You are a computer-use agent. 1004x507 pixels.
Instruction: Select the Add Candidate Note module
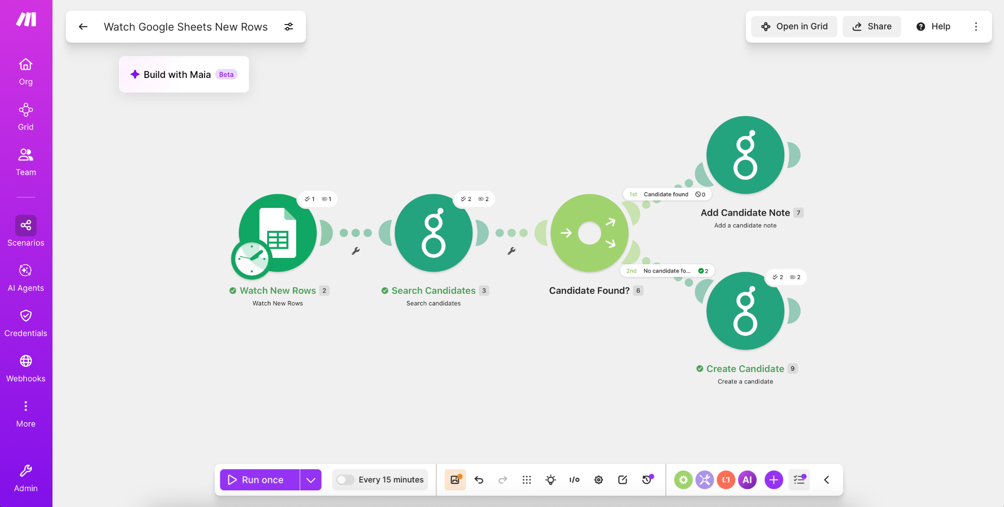(x=745, y=155)
